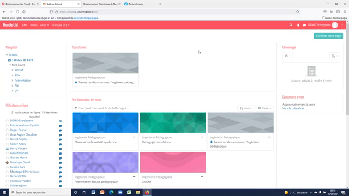Open Chronologie time filter dropdown

pos(287,56)
